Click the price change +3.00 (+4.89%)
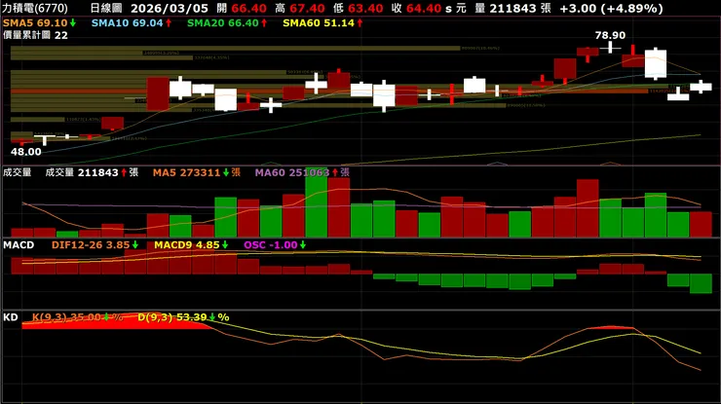The height and width of the screenshot is (404, 721). click(x=611, y=8)
